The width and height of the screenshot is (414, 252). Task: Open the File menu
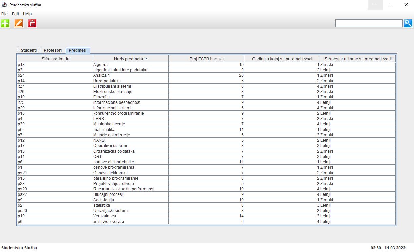(x=4, y=14)
